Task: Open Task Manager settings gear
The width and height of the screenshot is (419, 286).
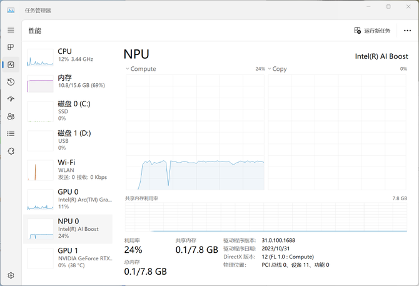Action: coord(11,275)
